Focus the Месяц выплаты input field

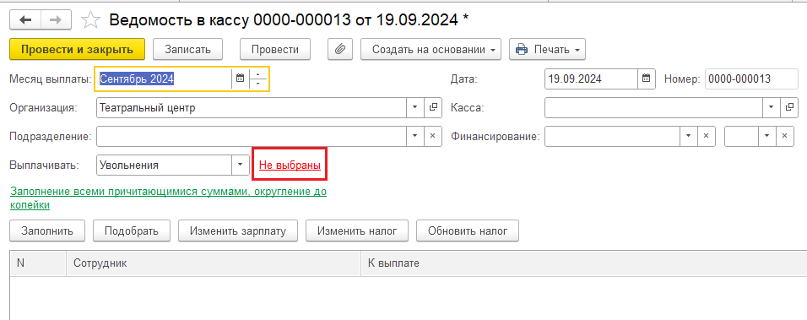(x=164, y=79)
